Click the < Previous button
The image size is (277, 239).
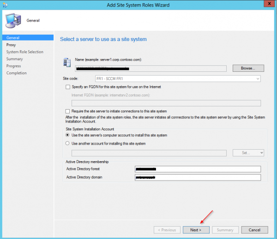pos(167,230)
